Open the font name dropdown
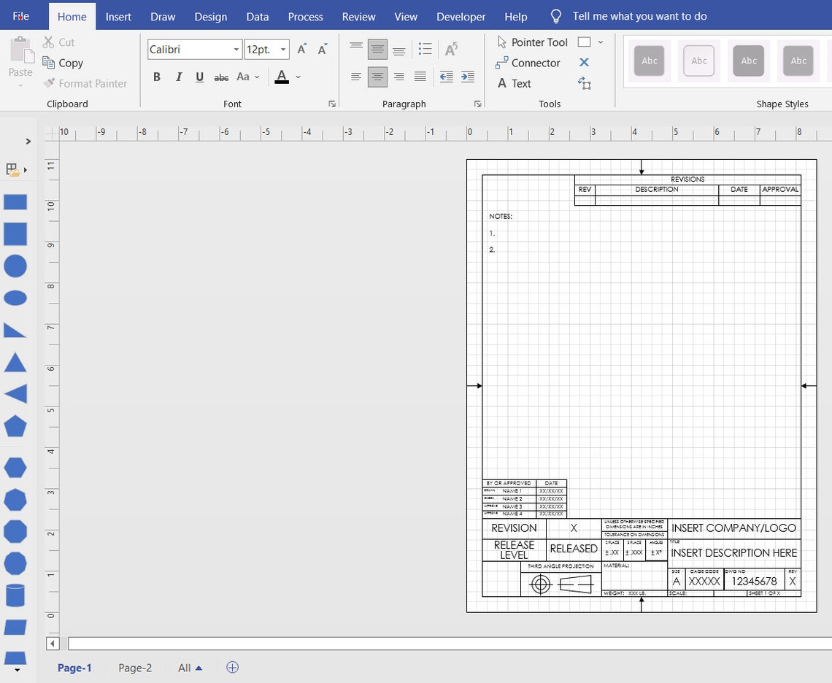Image resolution: width=832 pixels, height=683 pixels. (x=237, y=49)
